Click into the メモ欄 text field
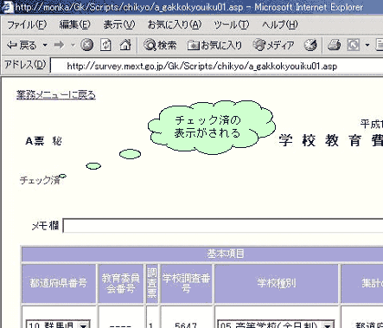383x328 pixels. coord(223,225)
